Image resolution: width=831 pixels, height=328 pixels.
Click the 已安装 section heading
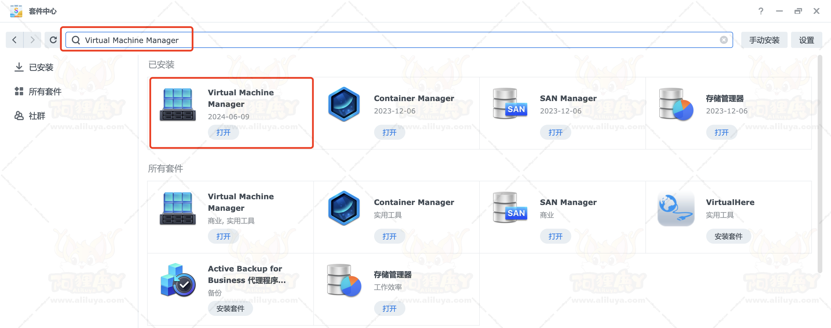(161, 64)
